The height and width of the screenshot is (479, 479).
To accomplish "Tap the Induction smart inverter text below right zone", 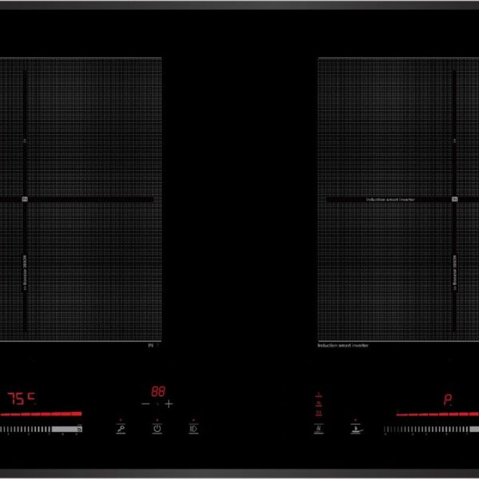I will (x=342, y=345).
